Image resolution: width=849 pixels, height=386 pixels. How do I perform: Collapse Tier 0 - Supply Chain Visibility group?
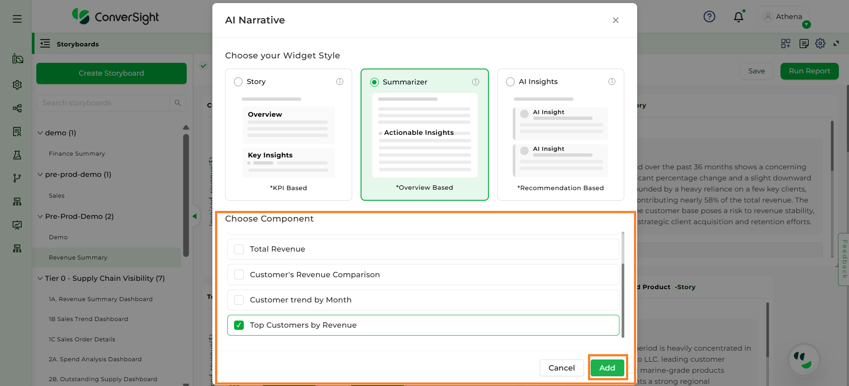40,279
